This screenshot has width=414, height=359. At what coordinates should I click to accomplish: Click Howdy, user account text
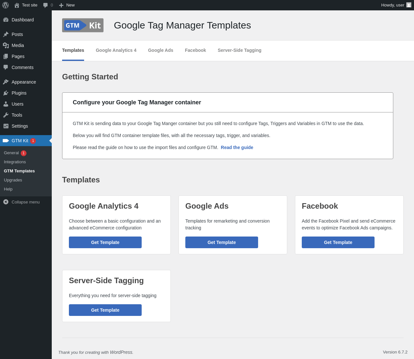coord(393,5)
